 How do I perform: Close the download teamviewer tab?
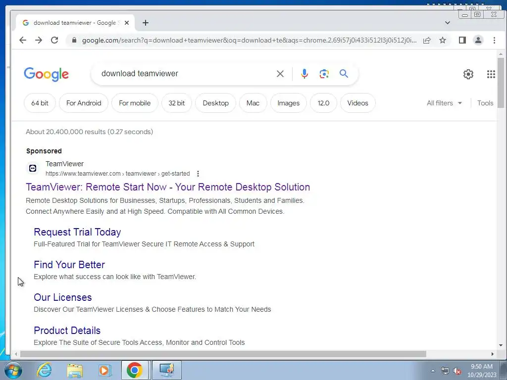127,23
